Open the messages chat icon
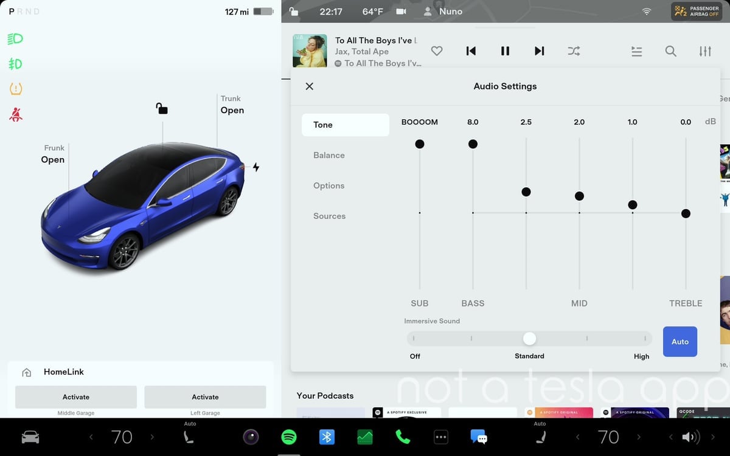Image resolution: width=730 pixels, height=456 pixels. click(478, 437)
